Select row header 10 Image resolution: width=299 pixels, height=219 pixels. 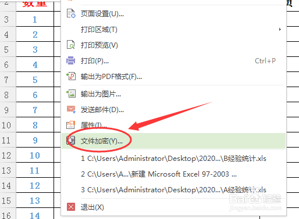[x=8, y=125]
